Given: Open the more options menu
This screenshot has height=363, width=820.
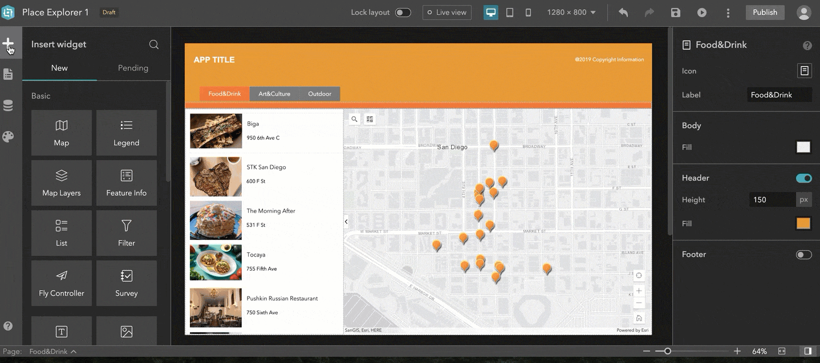Looking at the screenshot, I should tap(728, 13).
